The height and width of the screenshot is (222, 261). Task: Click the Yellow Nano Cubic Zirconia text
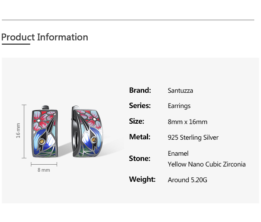pyautogui.click(x=207, y=164)
